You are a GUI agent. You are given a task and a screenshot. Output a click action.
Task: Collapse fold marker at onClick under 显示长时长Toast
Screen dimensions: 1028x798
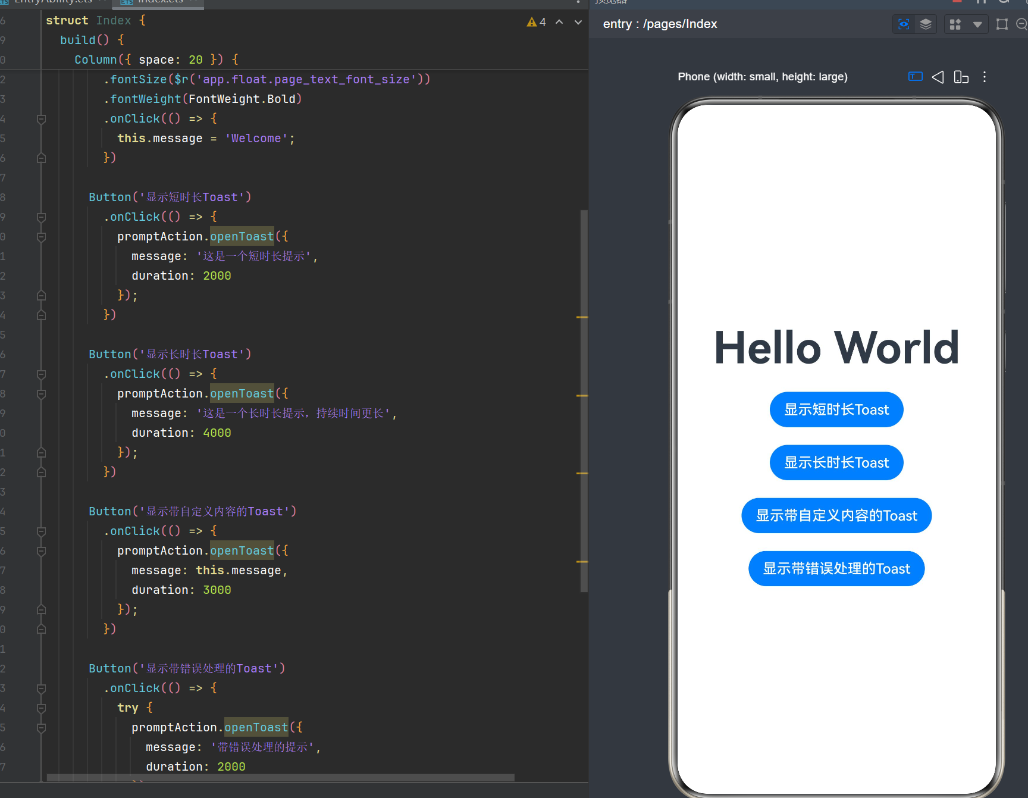(42, 374)
